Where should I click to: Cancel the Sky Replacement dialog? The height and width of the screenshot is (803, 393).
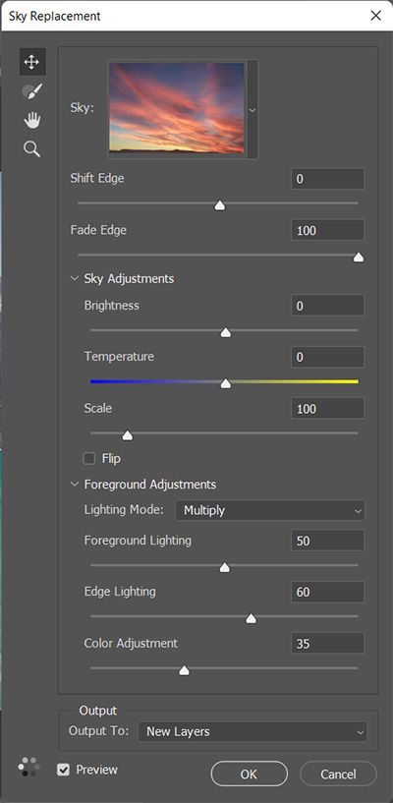pos(338,774)
